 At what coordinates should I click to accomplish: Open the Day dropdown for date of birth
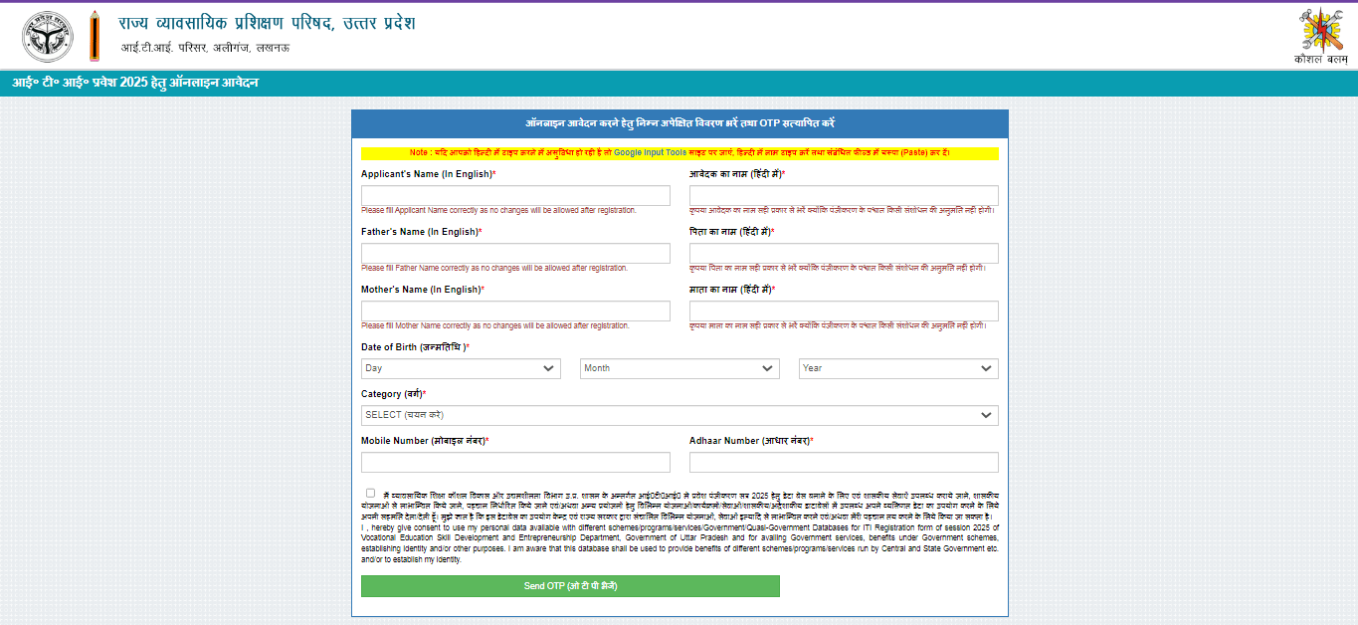tap(461, 368)
